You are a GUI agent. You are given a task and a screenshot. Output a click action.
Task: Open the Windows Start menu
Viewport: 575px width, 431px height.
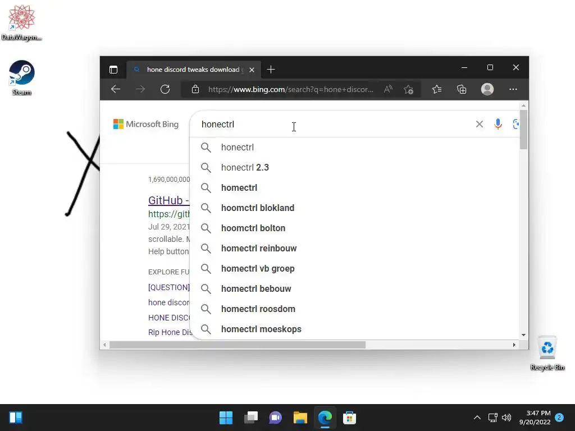point(226,418)
